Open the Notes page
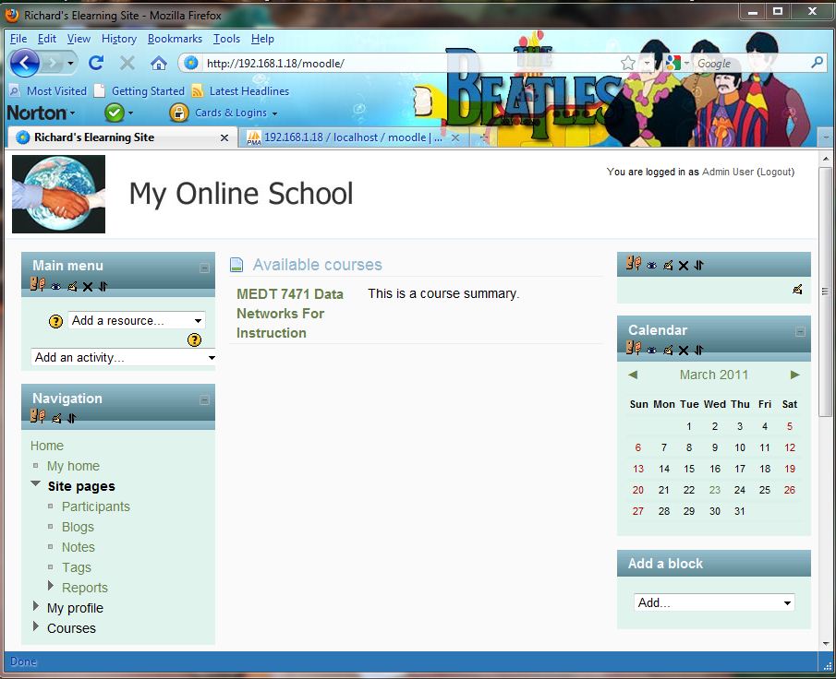This screenshot has width=836, height=679. click(x=79, y=547)
